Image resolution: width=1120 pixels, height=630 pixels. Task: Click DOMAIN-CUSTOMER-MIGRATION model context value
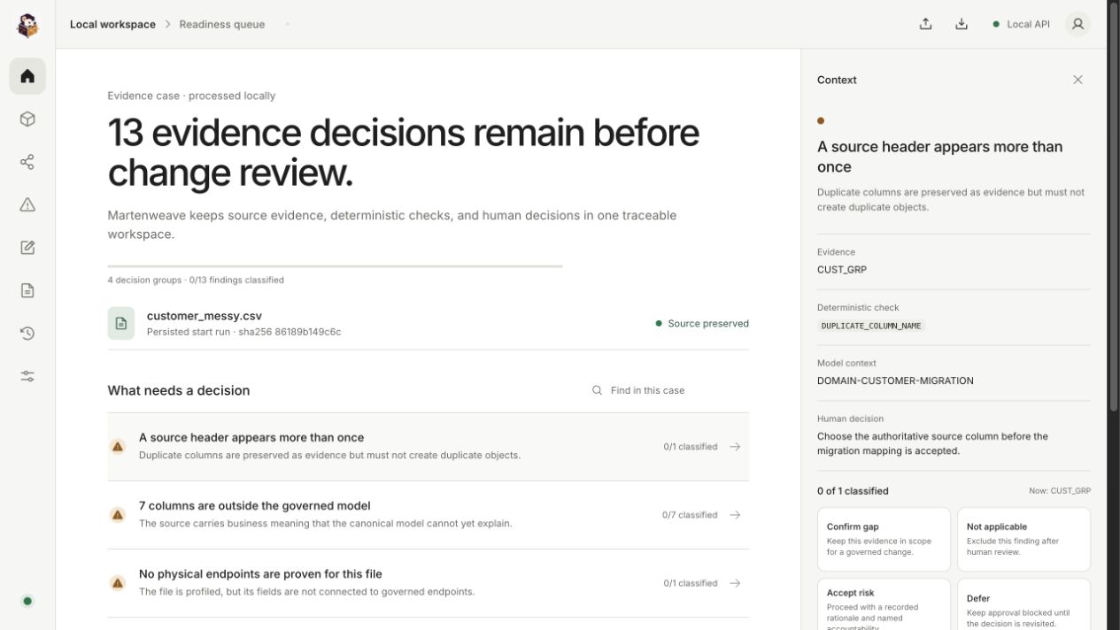[x=895, y=381]
